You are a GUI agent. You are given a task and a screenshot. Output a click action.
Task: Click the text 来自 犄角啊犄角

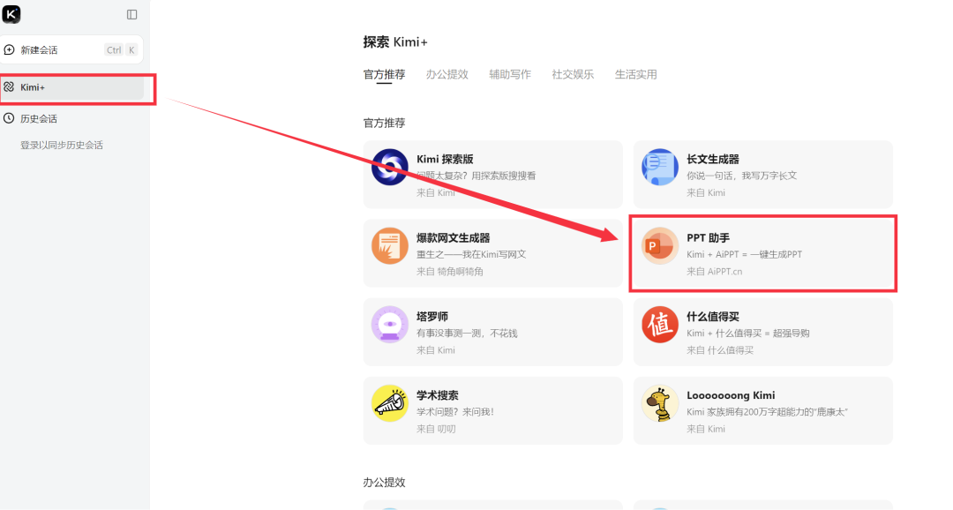[450, 271]
